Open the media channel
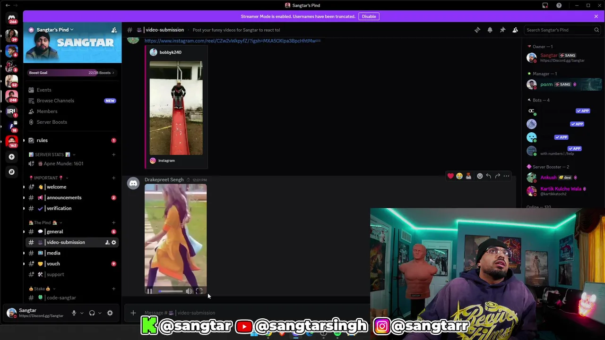Viewport: 605px width, 340px height. click(72, 253)
